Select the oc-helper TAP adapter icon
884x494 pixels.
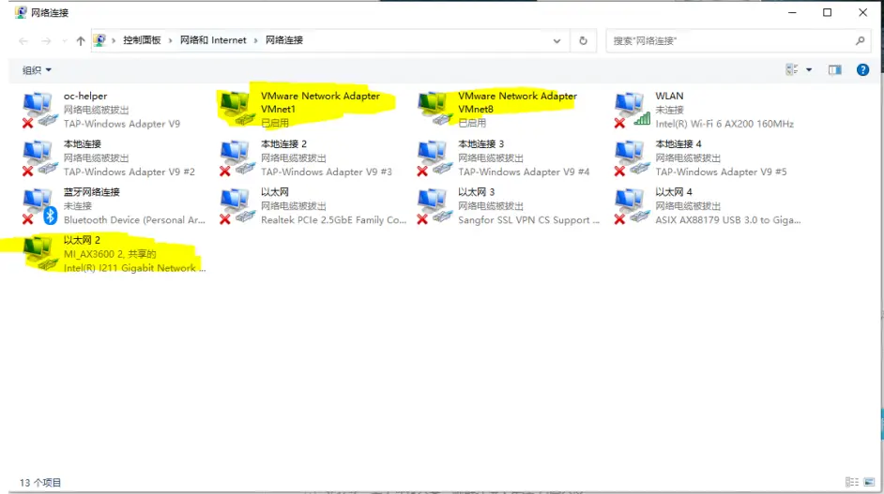point(38,109)
